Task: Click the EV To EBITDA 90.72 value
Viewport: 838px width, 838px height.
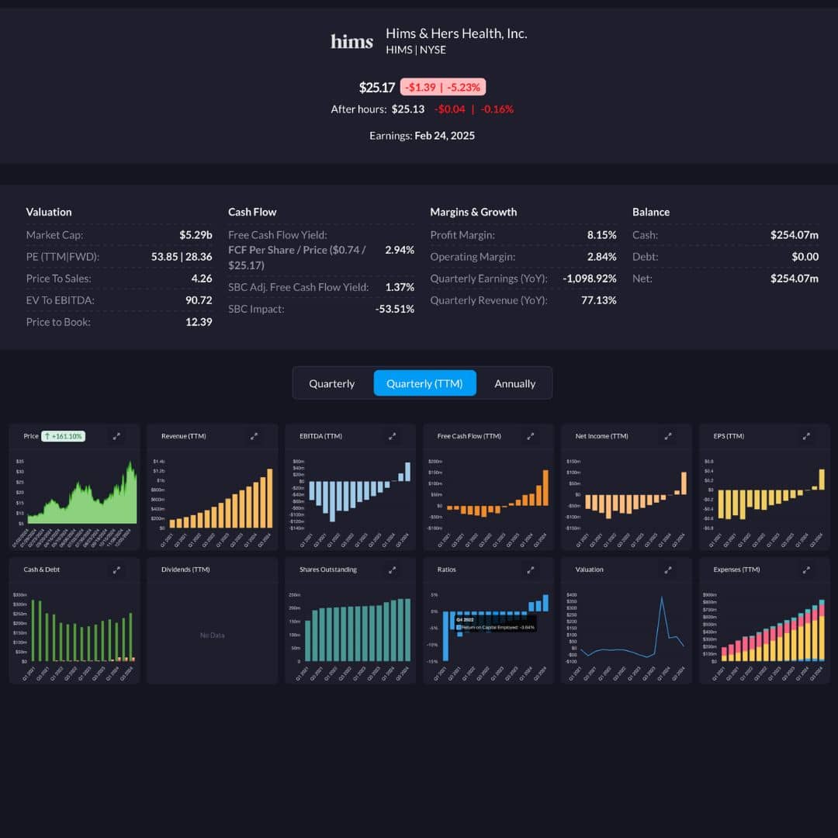Action: [199, 300]
